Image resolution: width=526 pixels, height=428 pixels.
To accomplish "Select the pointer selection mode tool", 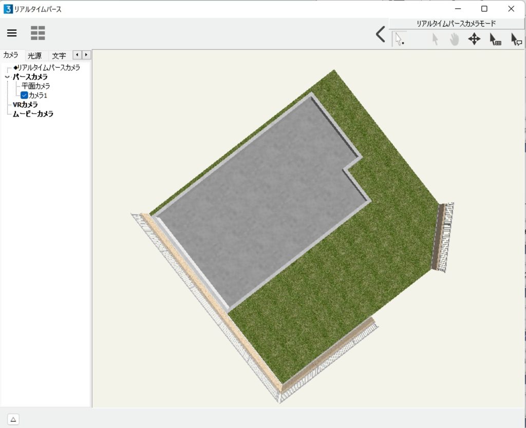I will point(399,39).
